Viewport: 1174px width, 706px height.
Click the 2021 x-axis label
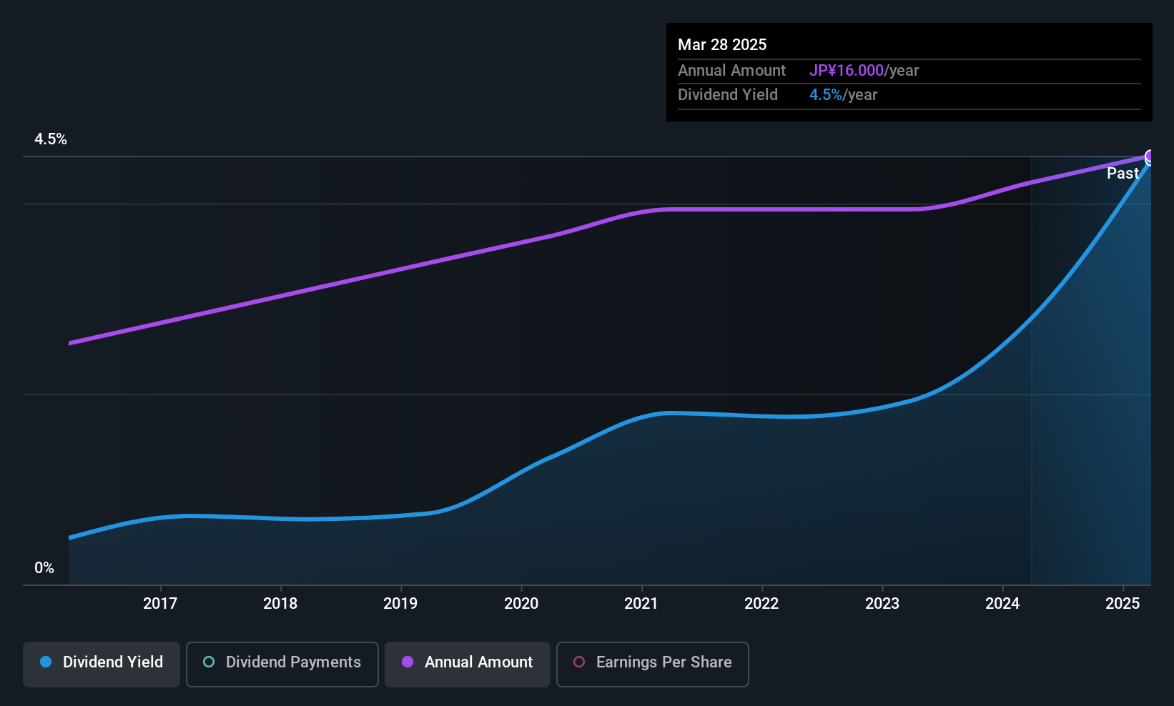641,604
